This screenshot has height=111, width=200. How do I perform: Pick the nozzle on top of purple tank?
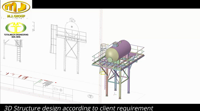[115, 44]
